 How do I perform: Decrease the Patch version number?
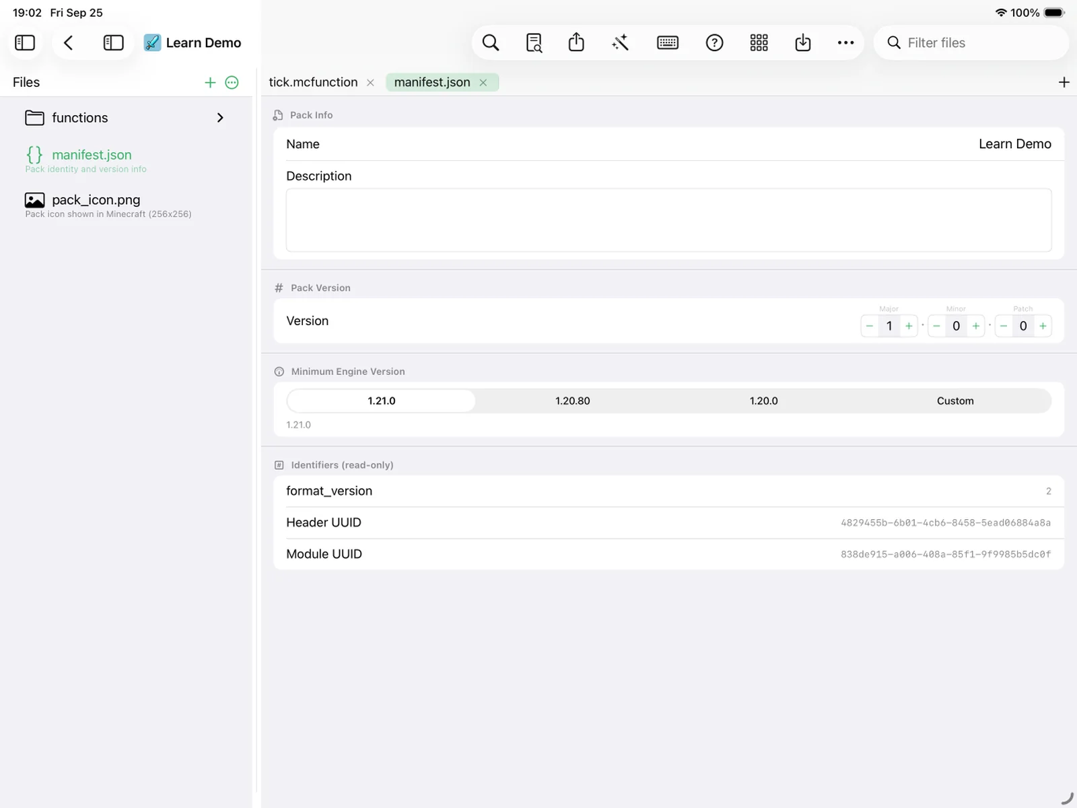pos(1004,326)
